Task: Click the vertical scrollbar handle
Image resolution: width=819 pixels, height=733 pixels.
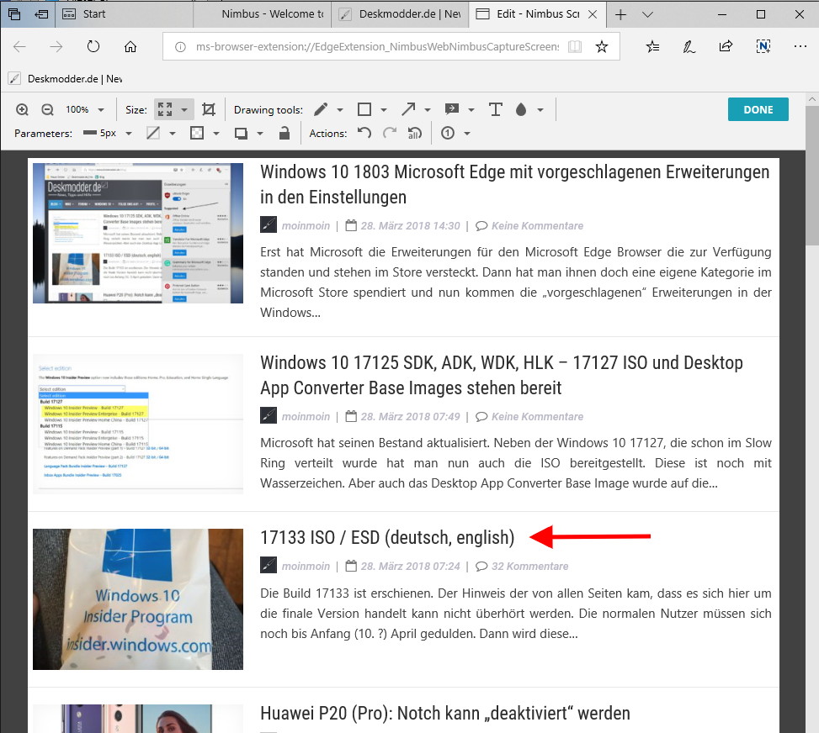Action: (x=811, y=174)
